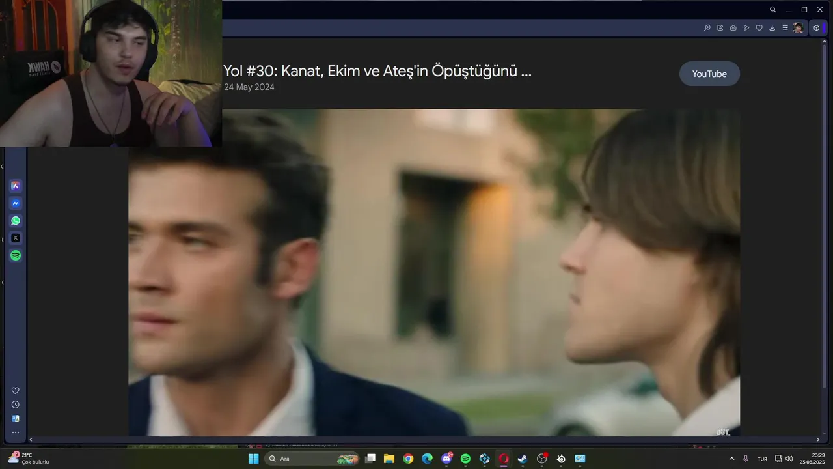Open X (Twitter) in the Opera sidebar
The width and height of the screenshot is (833, 469).
pos(16,238)
